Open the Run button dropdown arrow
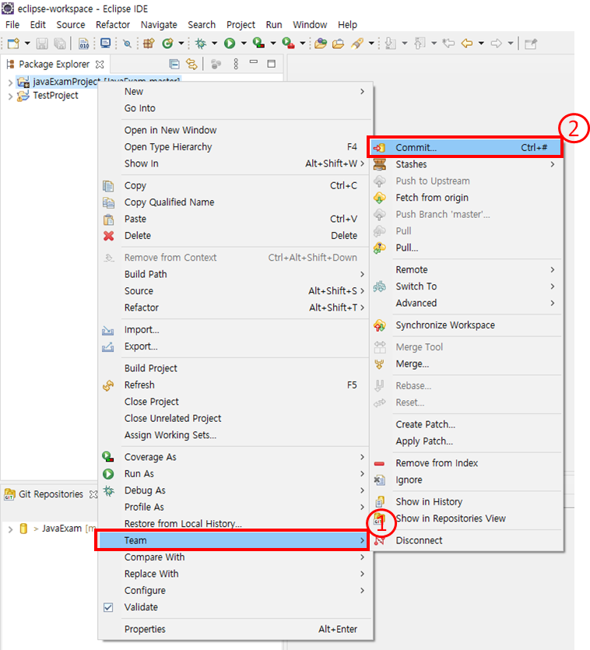 pyautogui.click(x=244, y=43)
